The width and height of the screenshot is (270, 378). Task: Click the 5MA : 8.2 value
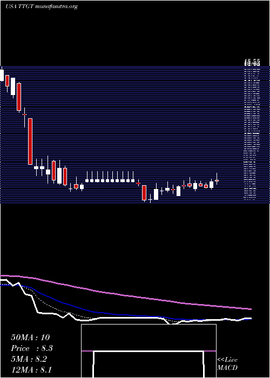tap(29, 359)
